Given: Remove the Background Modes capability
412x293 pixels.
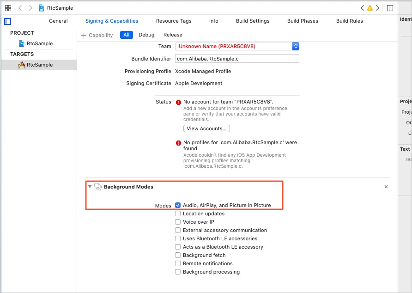Looking at the screenshot, I should pos(386,187).
